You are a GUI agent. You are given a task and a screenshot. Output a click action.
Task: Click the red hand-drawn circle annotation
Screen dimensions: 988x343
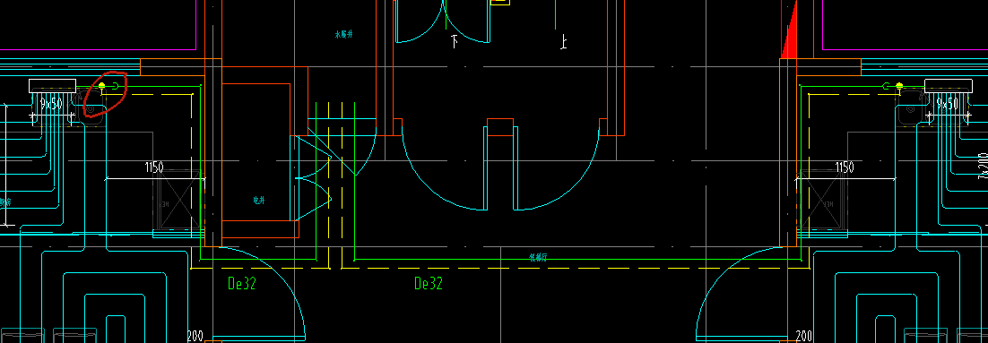104,93
